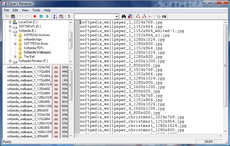Open the View menu
This screenshot has width=230, height=146.
[25, 10]
